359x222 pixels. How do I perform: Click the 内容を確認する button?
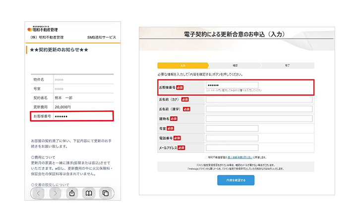pyautogui.click(x=236, y=180)
